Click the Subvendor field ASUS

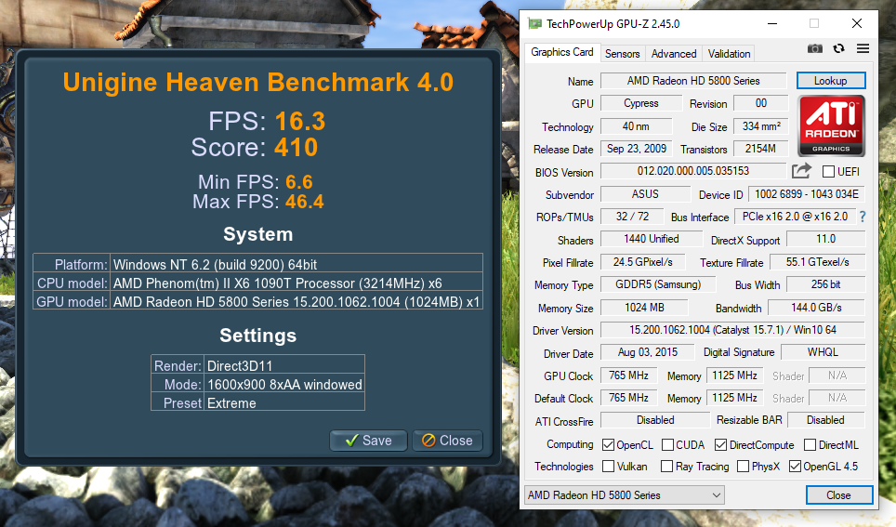pyautogui.click(x=645, y=194)
